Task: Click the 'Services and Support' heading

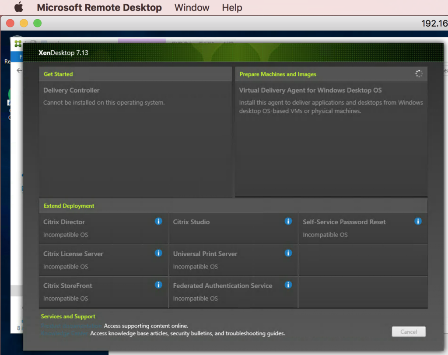Action: [68, 316]
